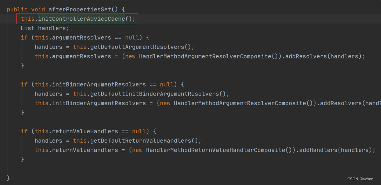Screen dimensions: 381x185
Task: Click the 'void' keyword
Action: [x=38, y=10]
